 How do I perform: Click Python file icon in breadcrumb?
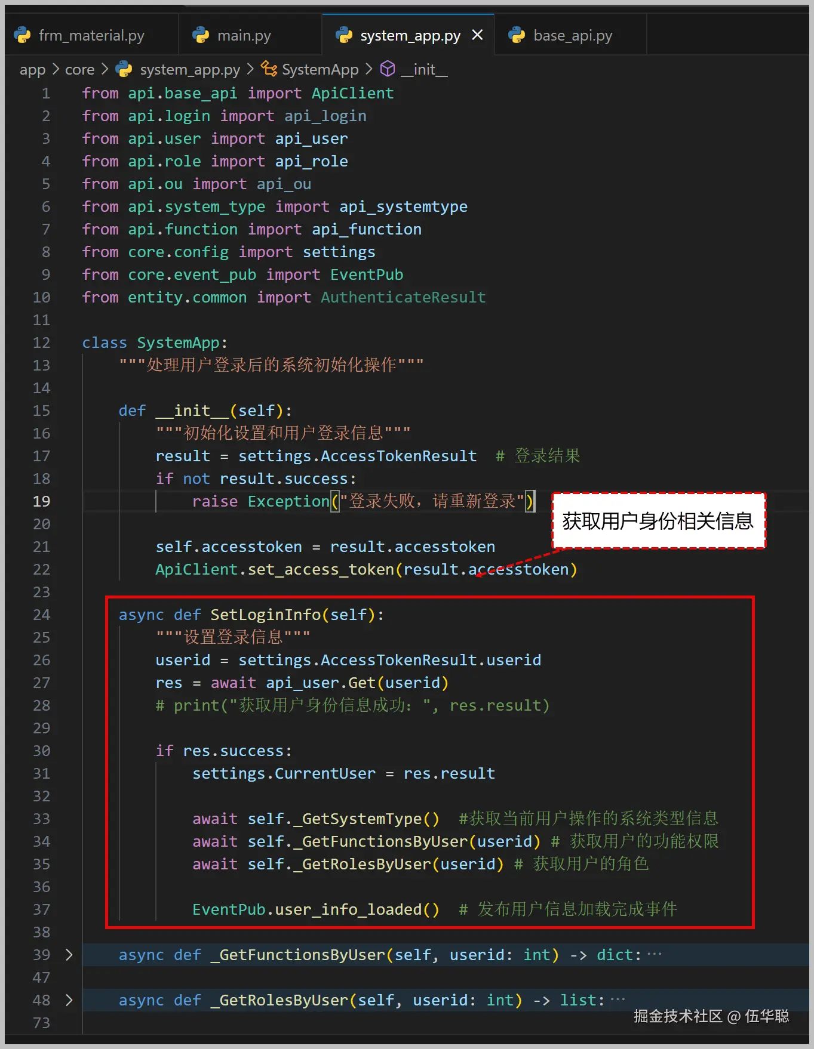pyautogui.click(x=124, y=69)
